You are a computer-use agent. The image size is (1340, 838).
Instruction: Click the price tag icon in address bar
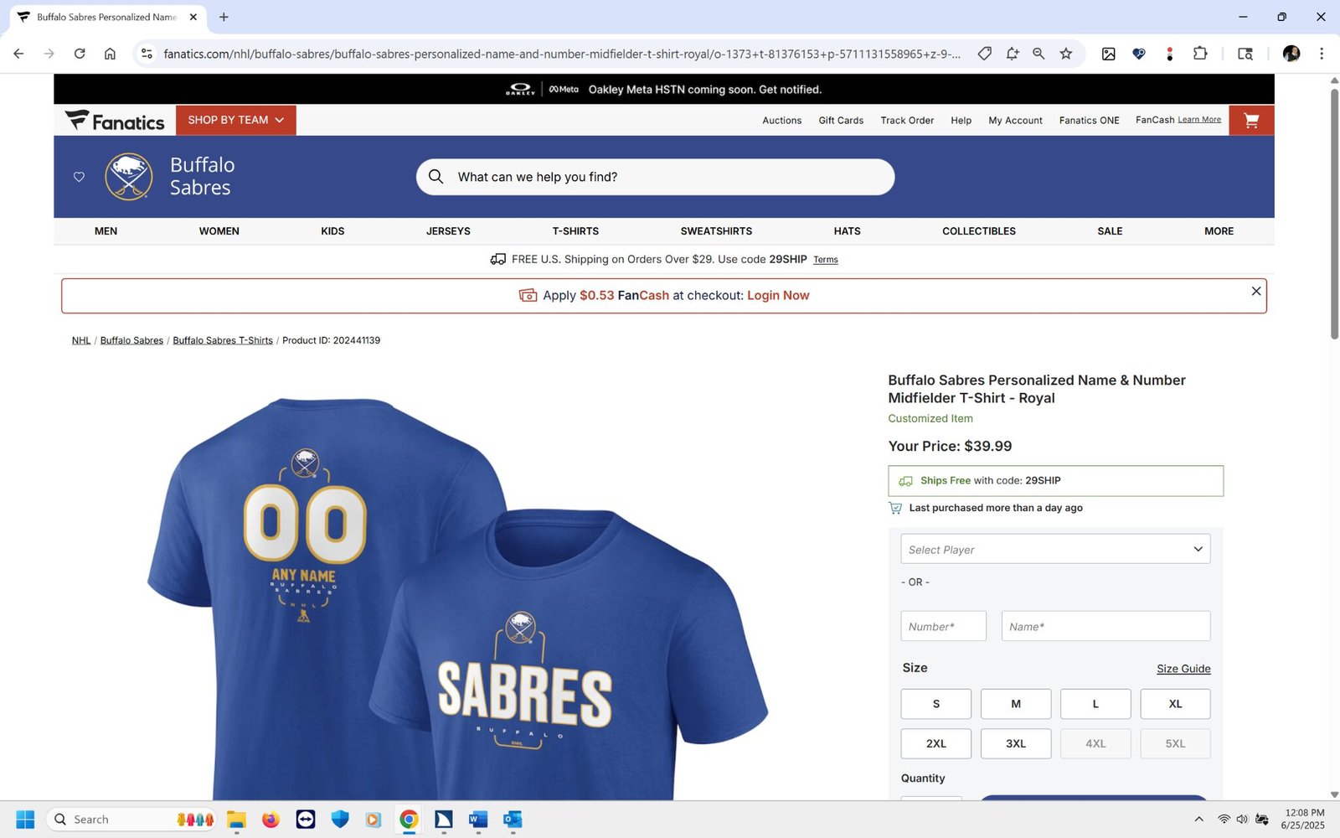point(985,54)
